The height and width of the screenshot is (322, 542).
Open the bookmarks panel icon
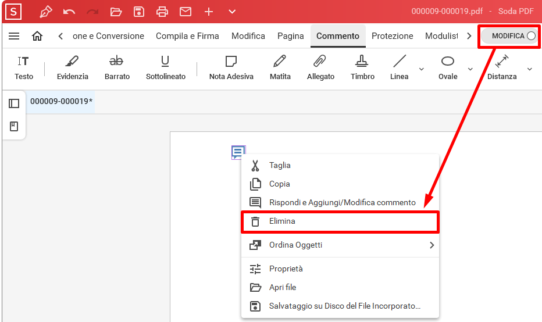coord(14,127)
